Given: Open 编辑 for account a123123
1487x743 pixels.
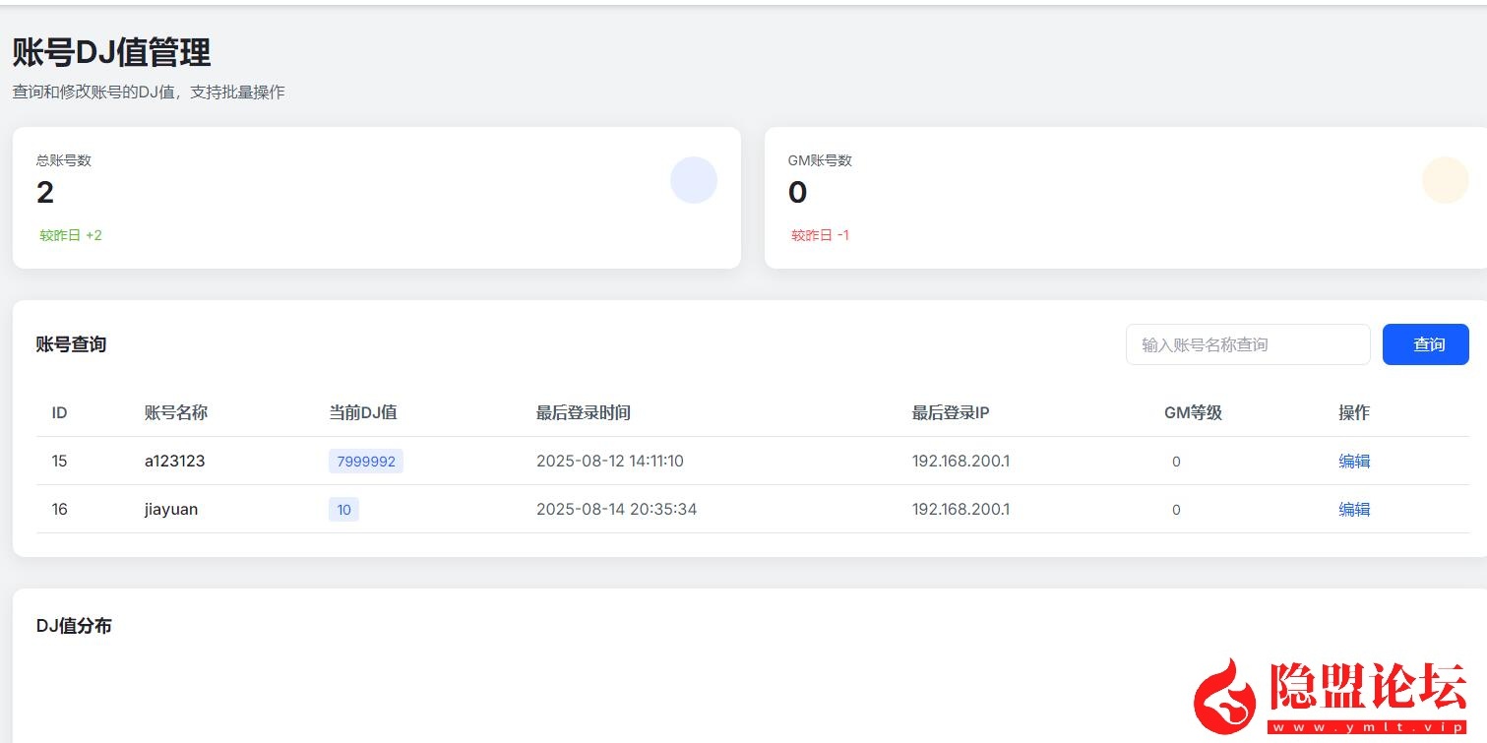Looking at the screenshot, I should [x=1353, y=461].
